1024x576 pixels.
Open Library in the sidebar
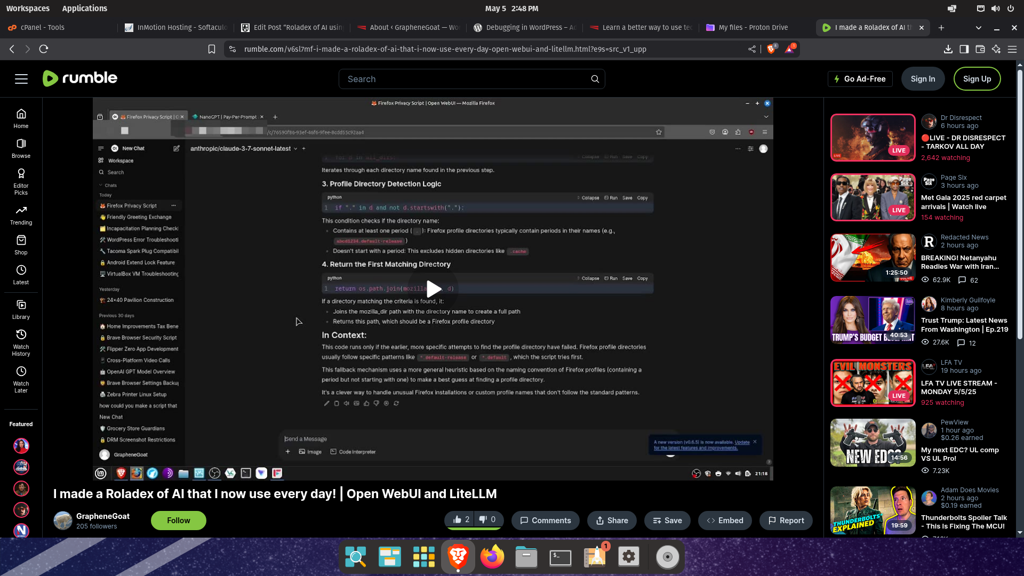tap(21, 310)
